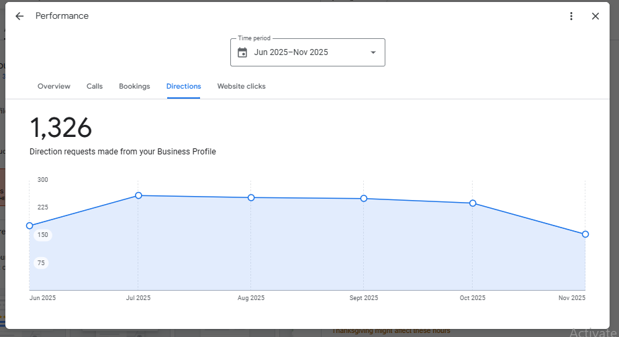Switch to the Overview tab
The height and width of the screenshot is (337, 619).
click(54, 86)
